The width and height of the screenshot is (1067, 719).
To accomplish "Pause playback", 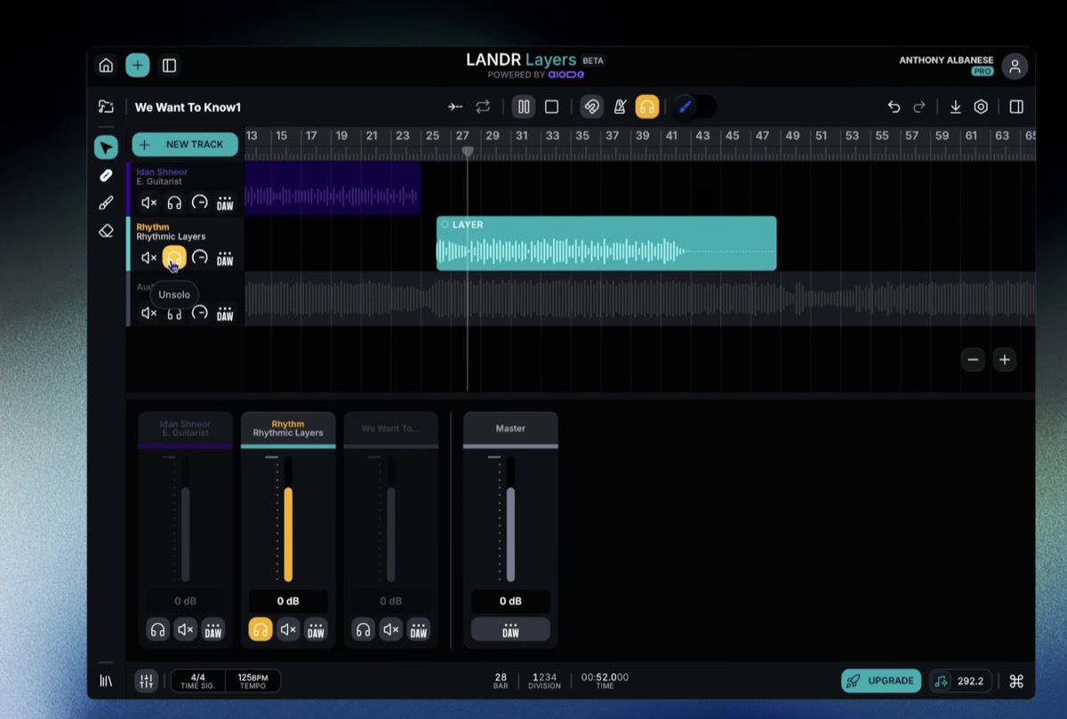I will coord(524,107).
